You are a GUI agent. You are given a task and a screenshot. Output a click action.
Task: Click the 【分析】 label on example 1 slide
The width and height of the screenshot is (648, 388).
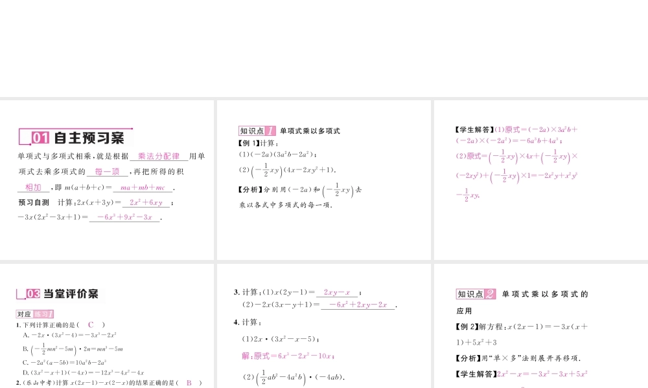pyautogui.click(x=250, y=189)
